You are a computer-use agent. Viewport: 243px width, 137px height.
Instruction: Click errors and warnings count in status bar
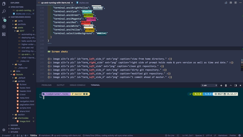click(22, 135)
